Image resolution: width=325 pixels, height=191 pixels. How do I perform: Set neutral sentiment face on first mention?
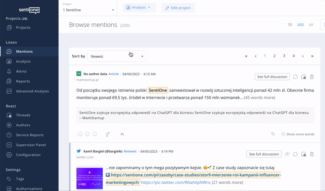pyautogui.click(x=87, y=134)
